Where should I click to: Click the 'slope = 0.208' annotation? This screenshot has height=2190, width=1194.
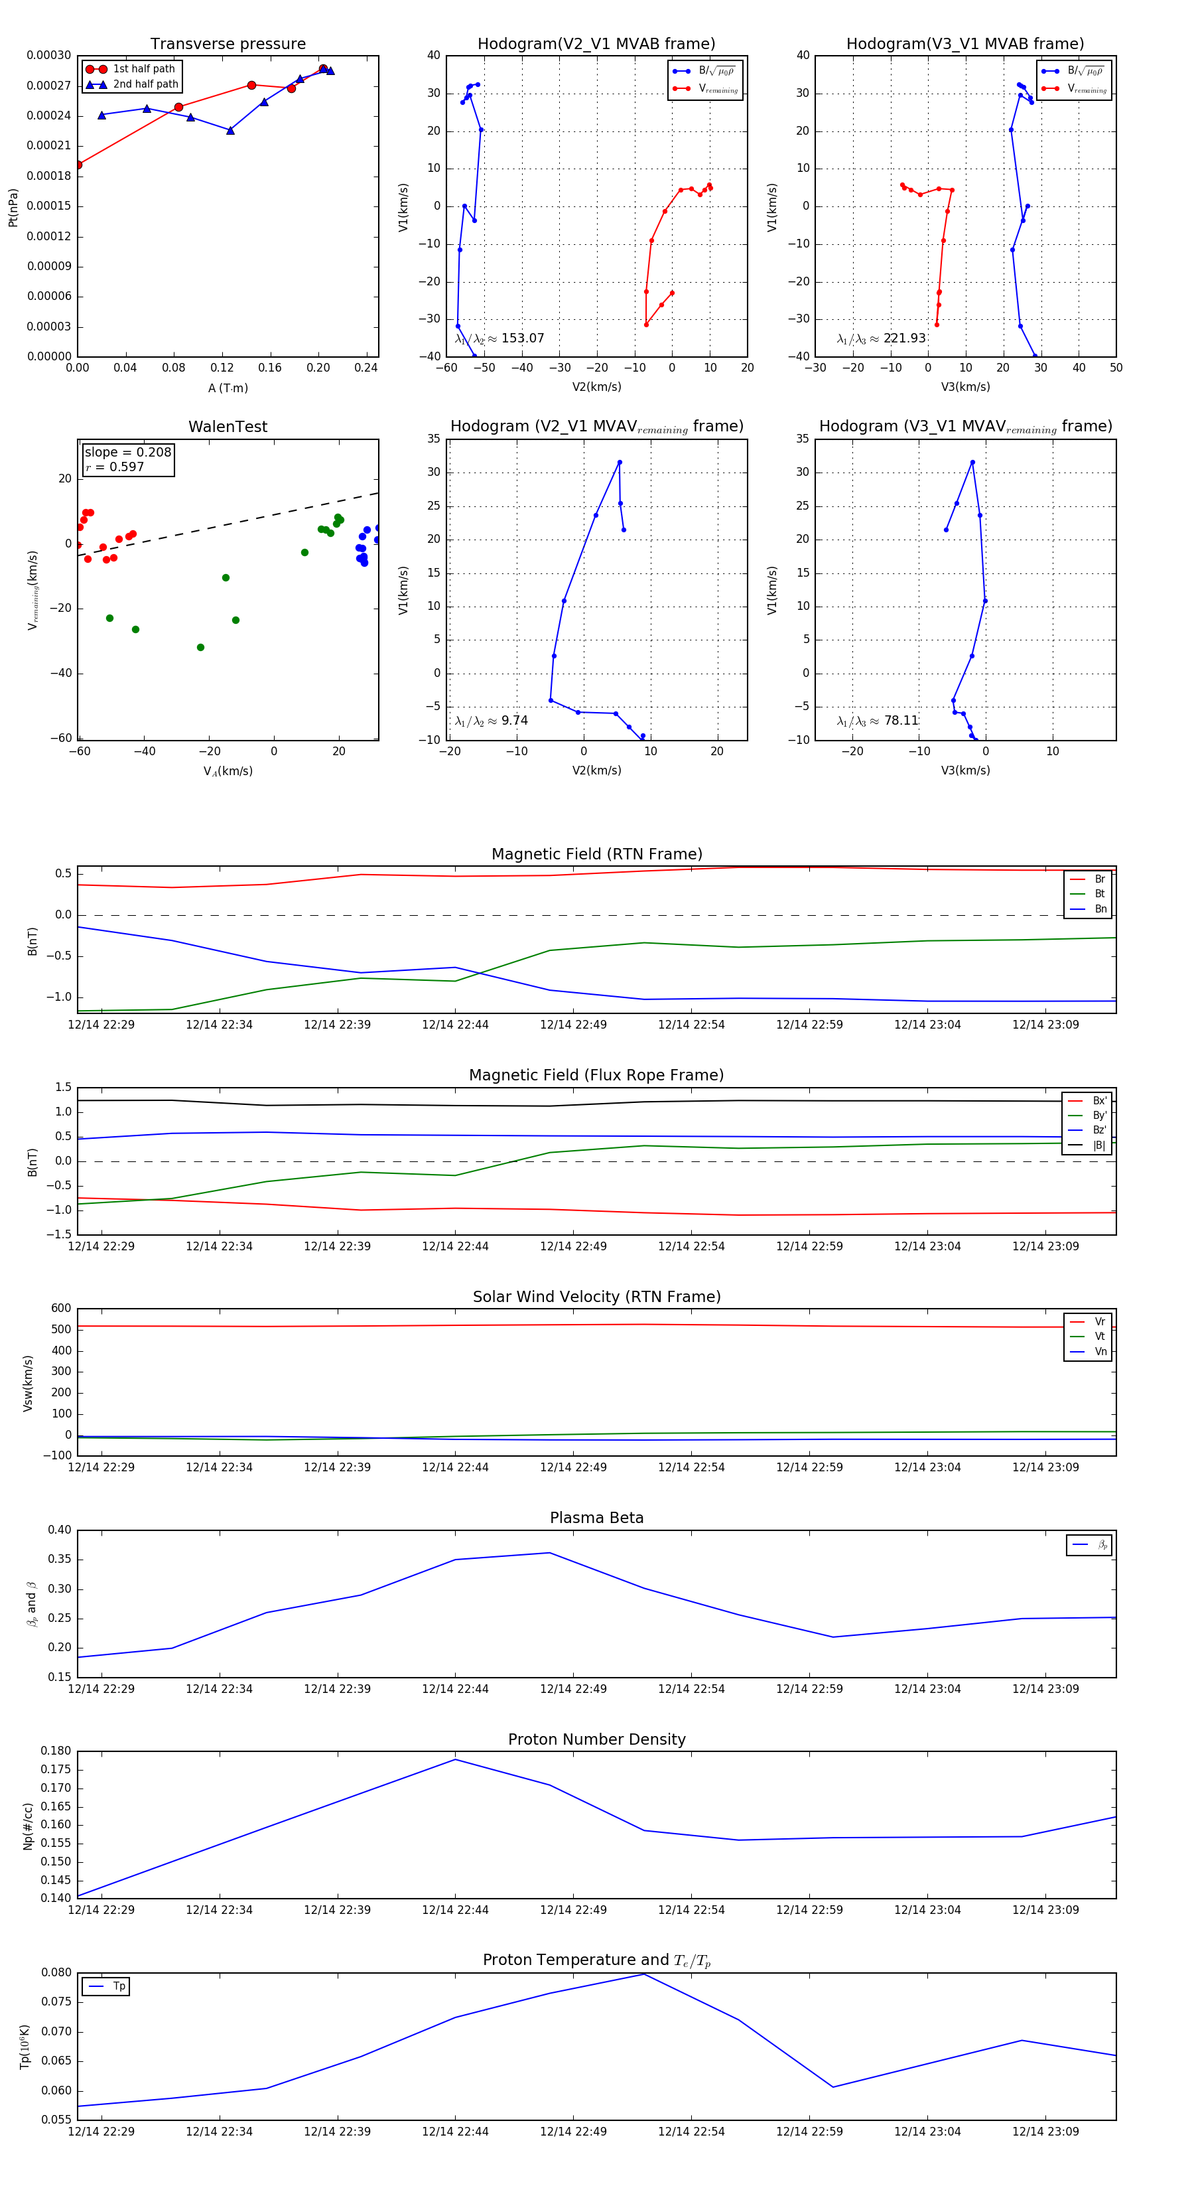pos(127,453)
